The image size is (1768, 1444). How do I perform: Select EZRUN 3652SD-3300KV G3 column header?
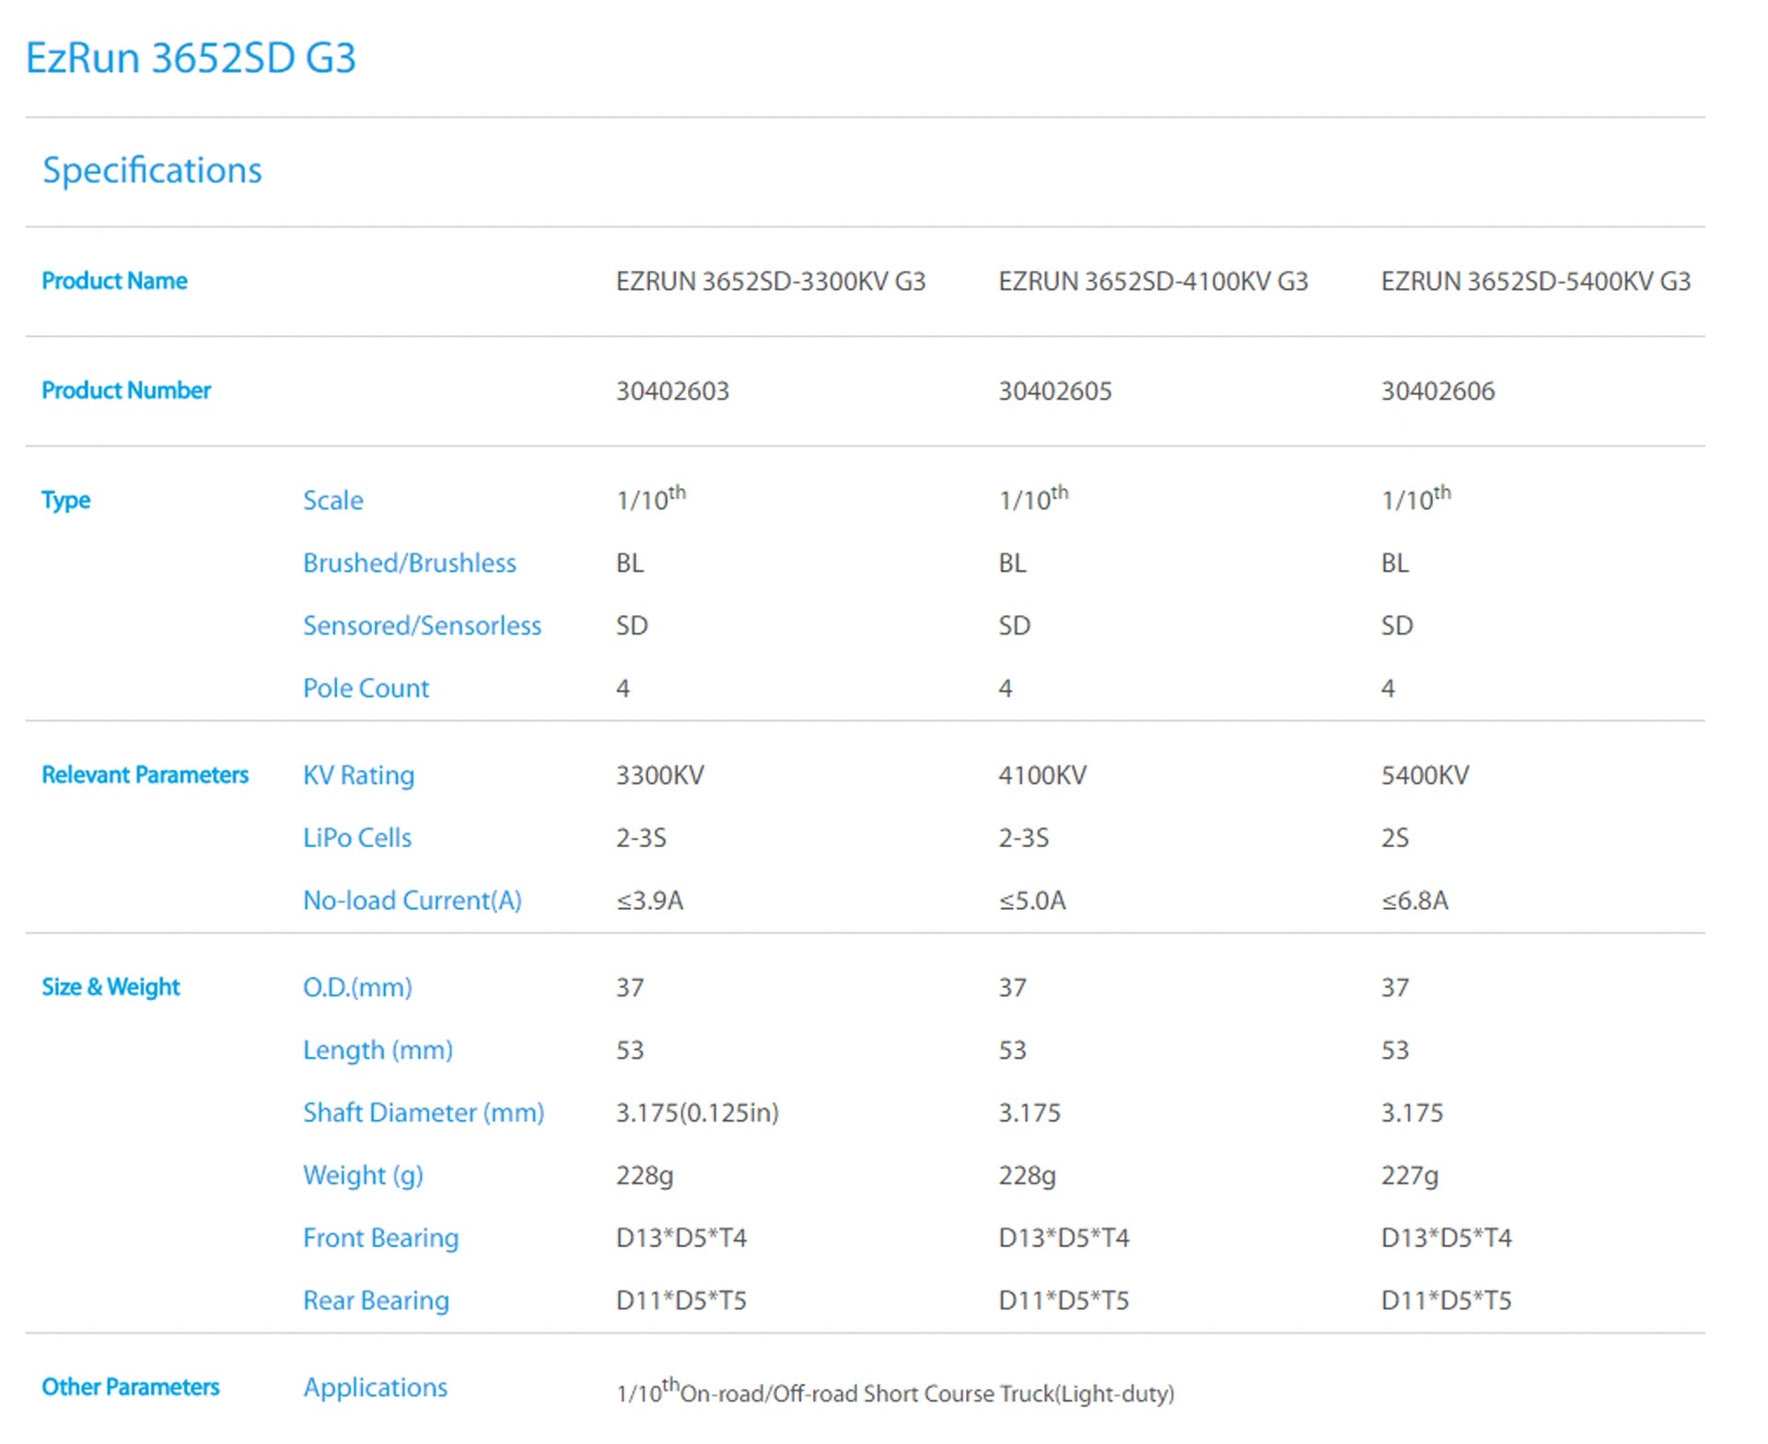[770, 282]
